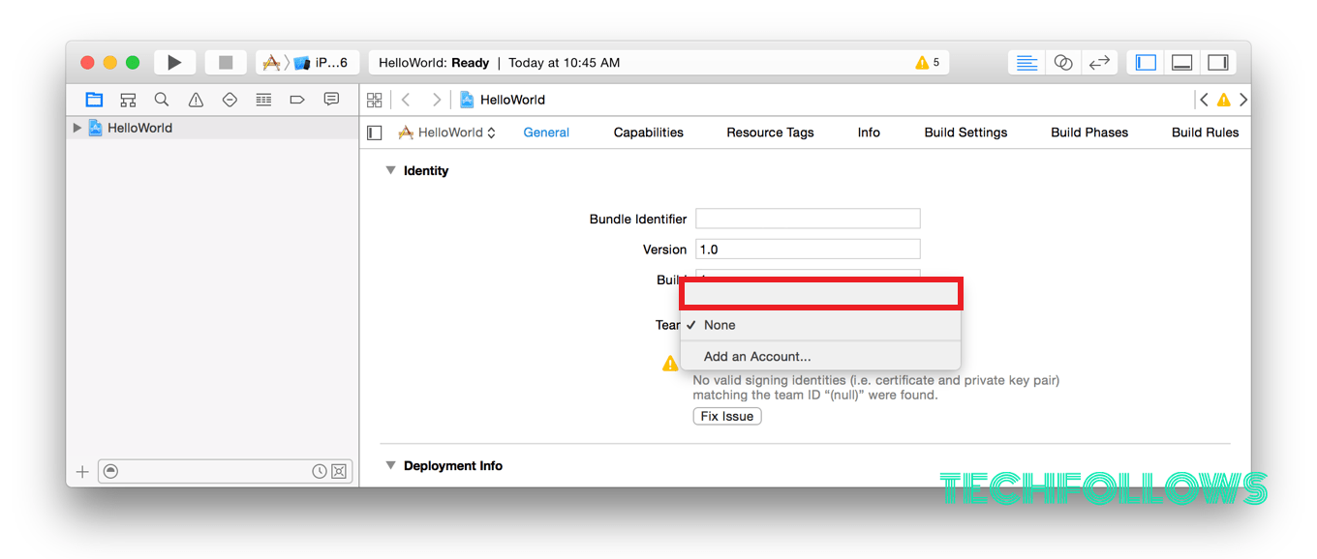Toggle the Navigator panel visibility

tap(1146, 63)
